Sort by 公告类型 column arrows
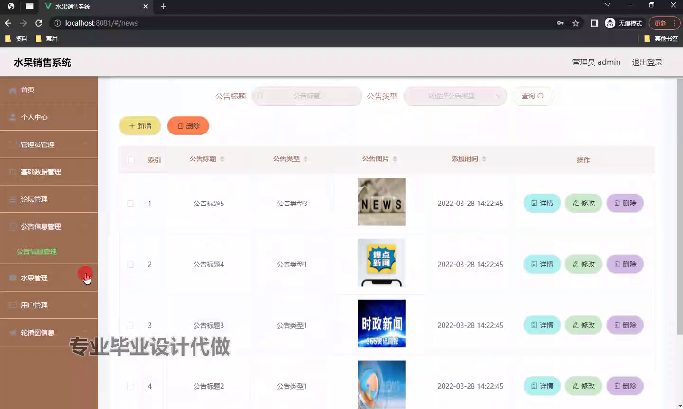 305,159
